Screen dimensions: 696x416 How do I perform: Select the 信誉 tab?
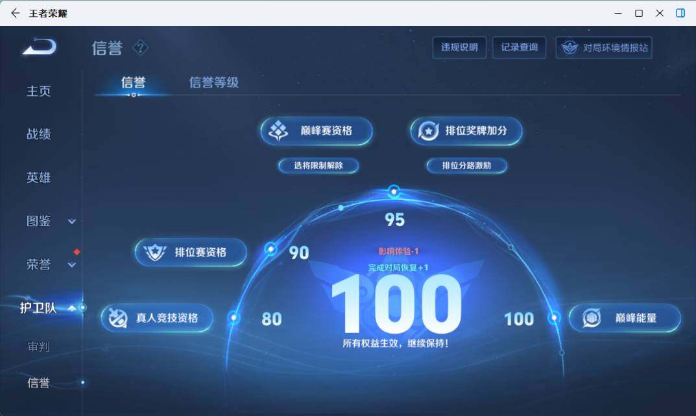[133, 83]
